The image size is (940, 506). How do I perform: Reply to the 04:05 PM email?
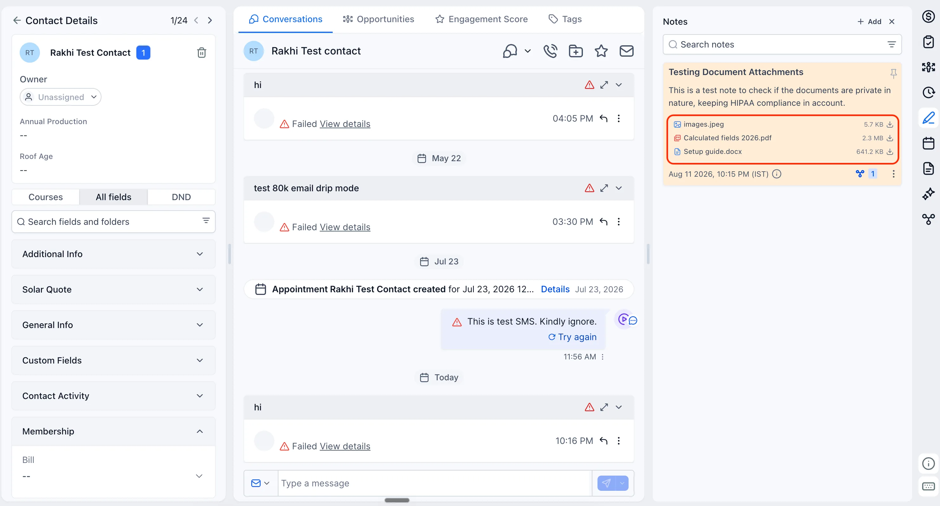pos(604,118)
